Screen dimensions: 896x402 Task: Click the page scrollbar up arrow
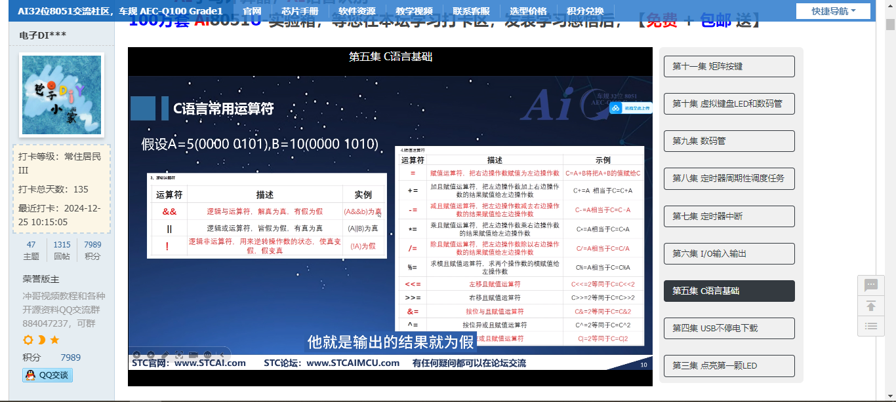pos(890,6)
